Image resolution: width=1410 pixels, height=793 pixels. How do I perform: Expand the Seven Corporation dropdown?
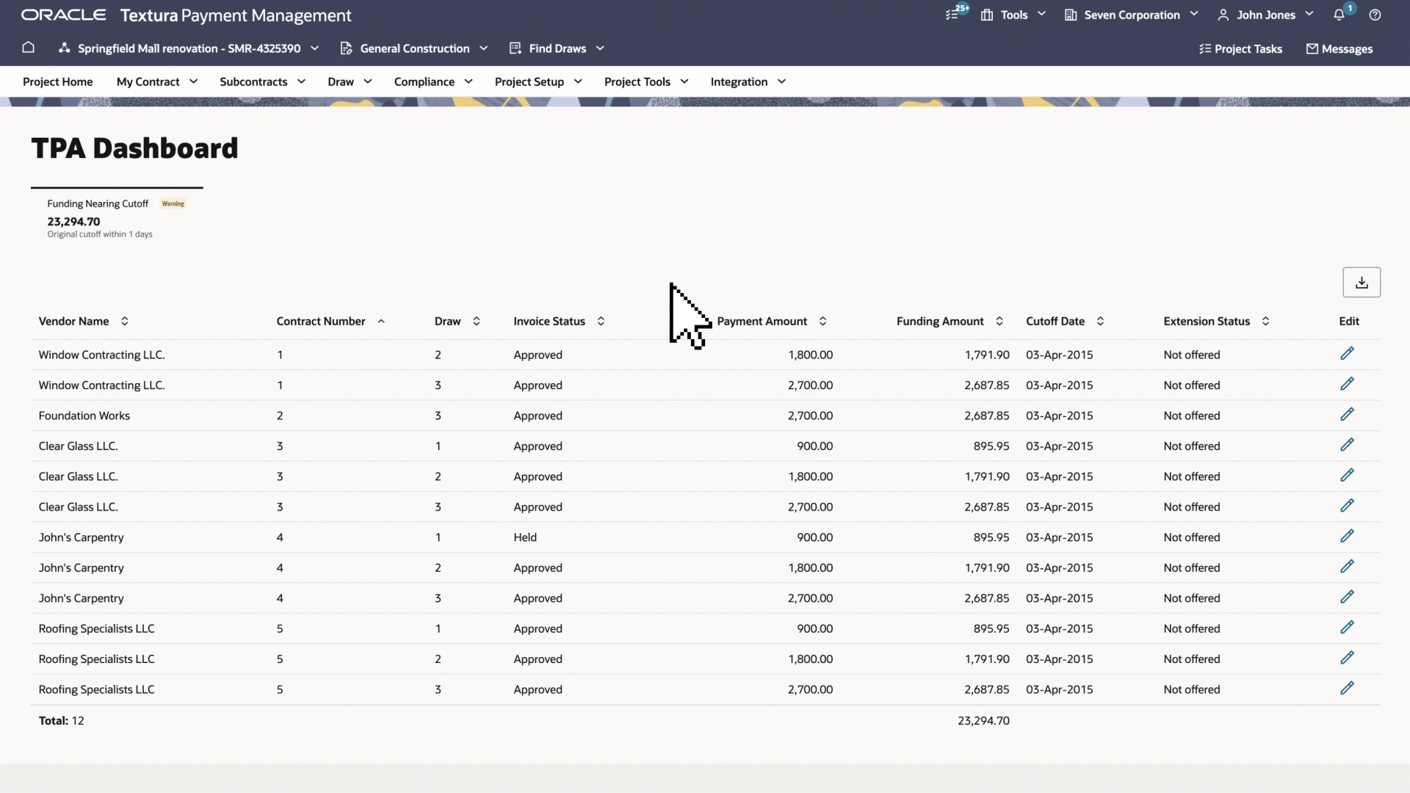click(1132, 15)
